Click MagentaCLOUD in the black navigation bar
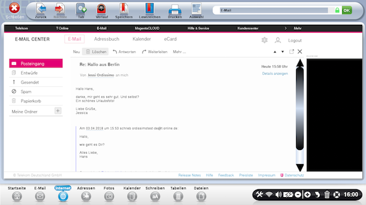Screen dimensions: 366x205 (x=147, y=28)
